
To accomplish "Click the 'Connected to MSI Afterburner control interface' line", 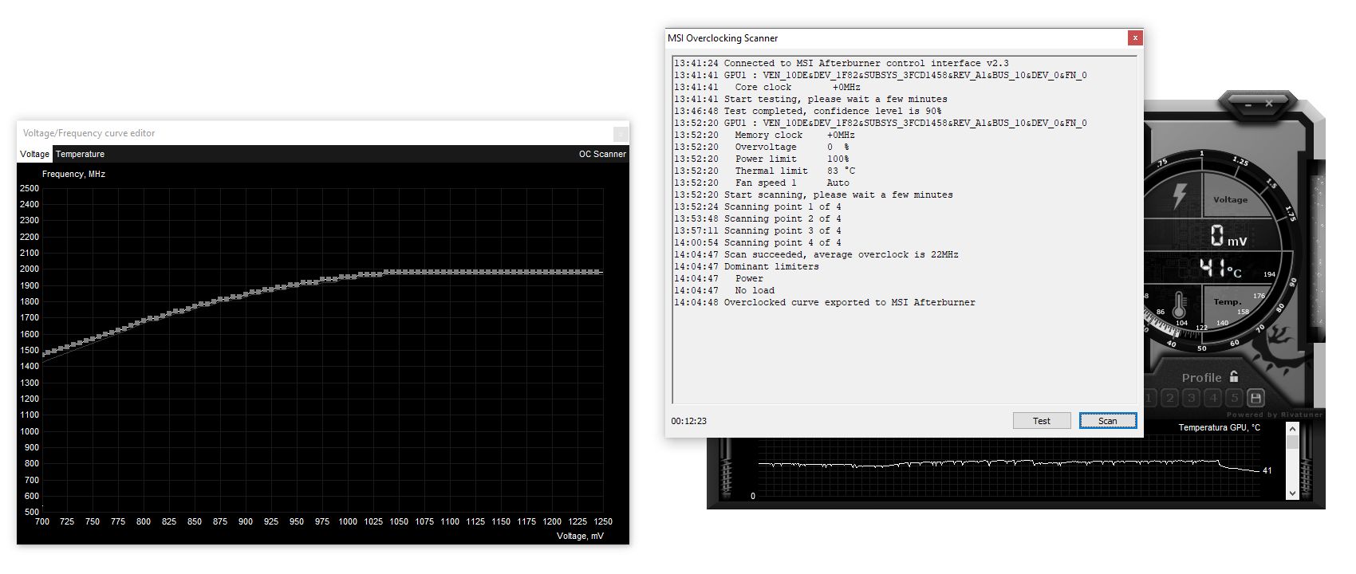I will (x=841, y=63).
